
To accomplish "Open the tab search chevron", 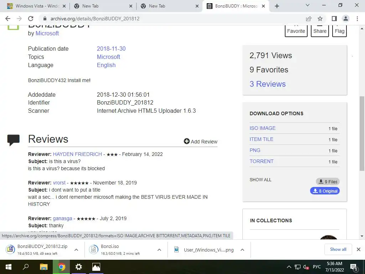I will (x=308, y=5).
